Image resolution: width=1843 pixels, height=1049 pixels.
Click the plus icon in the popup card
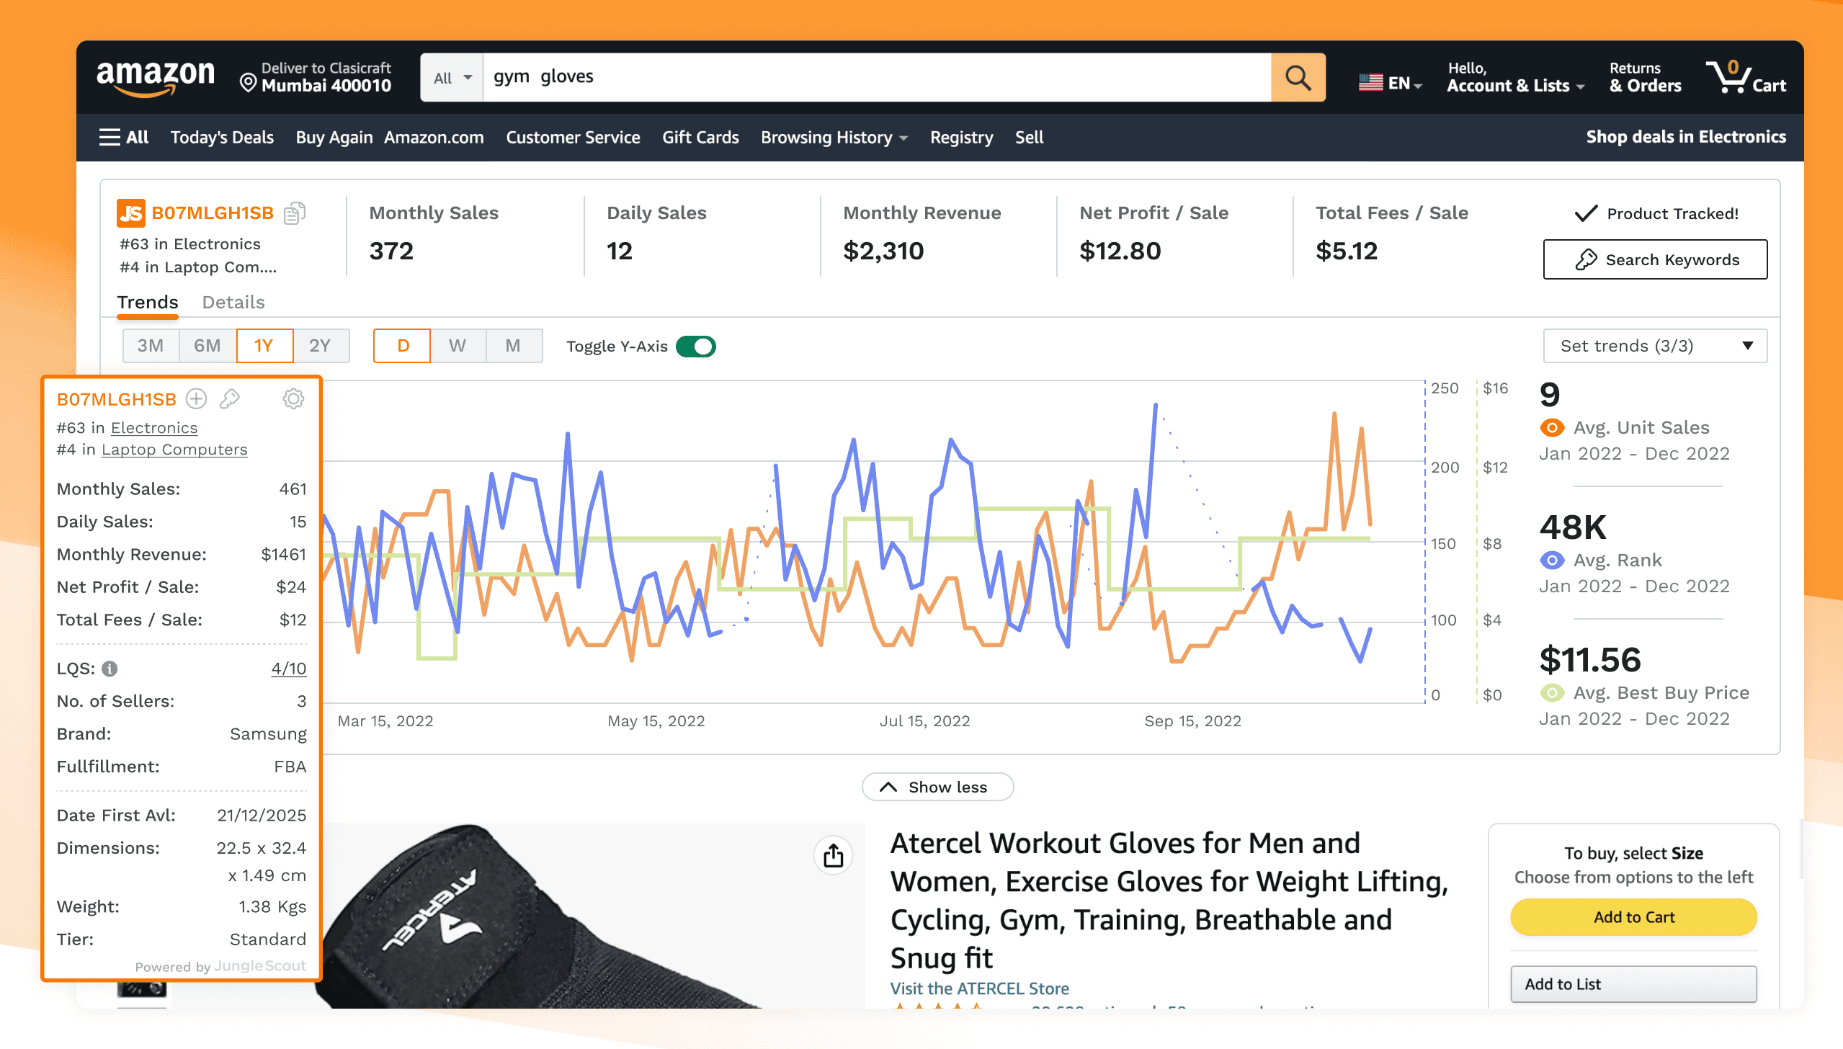click(x=196, y=398)
